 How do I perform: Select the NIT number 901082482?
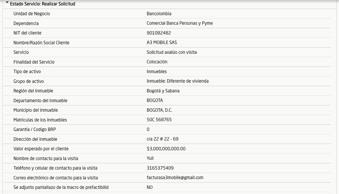(x=159, y=33)
